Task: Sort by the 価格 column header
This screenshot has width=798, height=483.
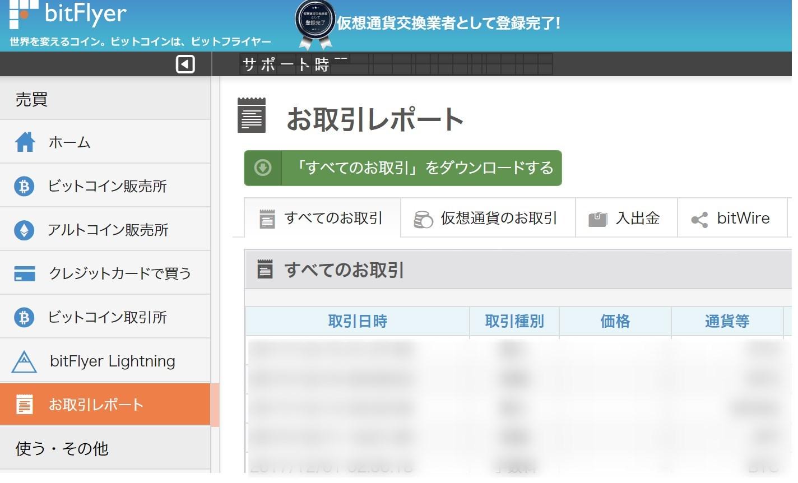Action: point(615,321)
